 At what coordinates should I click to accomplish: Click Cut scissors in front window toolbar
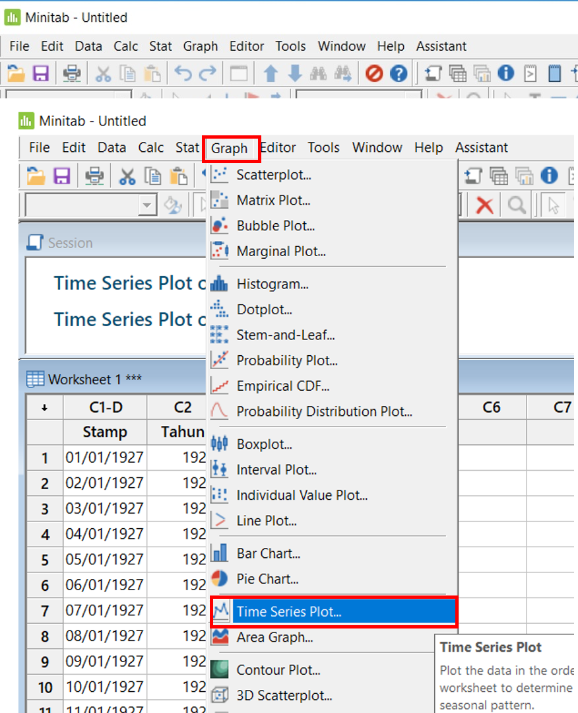tap(127, 176)
